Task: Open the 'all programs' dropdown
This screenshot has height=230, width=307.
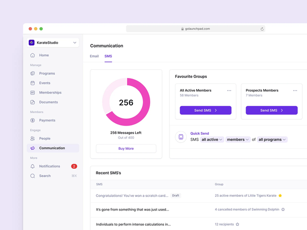Action: coord(272,139)
